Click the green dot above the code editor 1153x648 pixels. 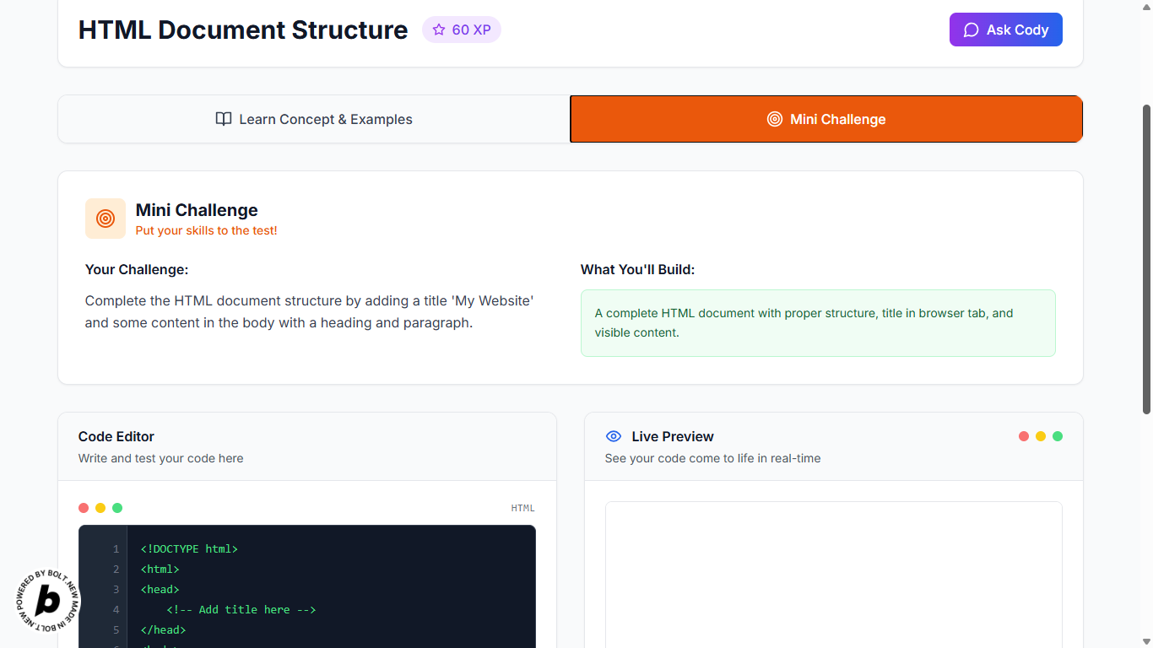coord(117,508)
